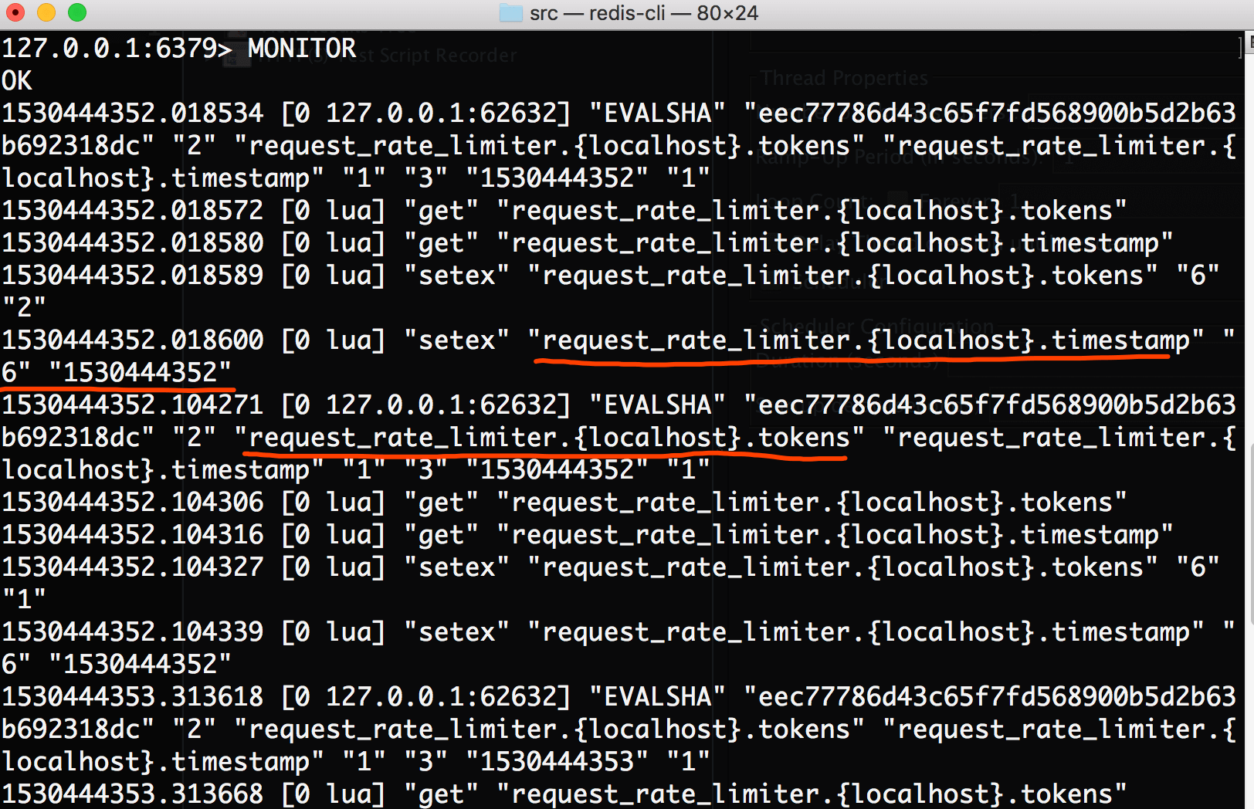Image resolution: width=1254 pixels, height=809 pixels.
Task: Click timestamp 1530444352.018600
Action: pyautogui.click(x=133, y=340)
